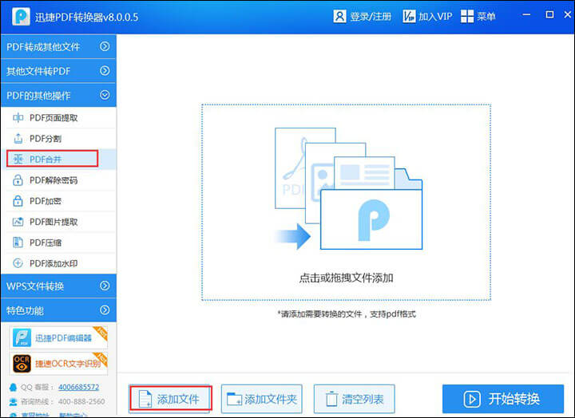Expand the 其他文件转PDF arrow
This screenshot has width=575, height=418.
click(105, 71)
